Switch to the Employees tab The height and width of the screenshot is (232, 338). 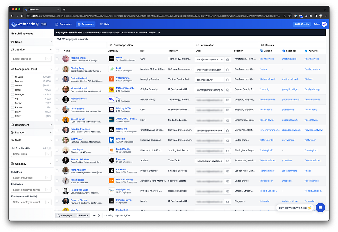86,24
